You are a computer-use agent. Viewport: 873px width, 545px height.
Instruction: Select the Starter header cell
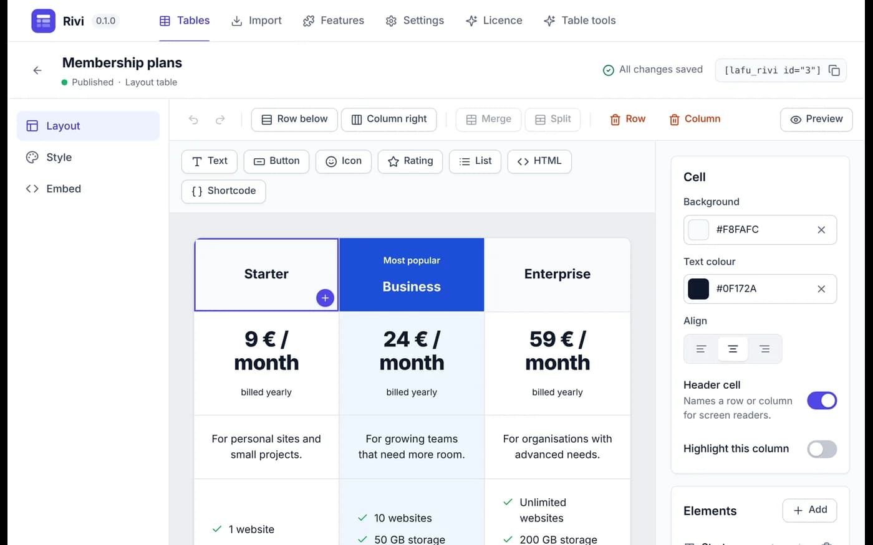266,275
